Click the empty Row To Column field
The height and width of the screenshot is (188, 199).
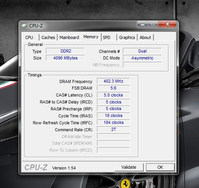(x=114, y=150)
